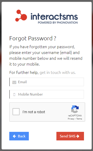Click the Powered by Phonovation tagline

[x=58, y=23]
